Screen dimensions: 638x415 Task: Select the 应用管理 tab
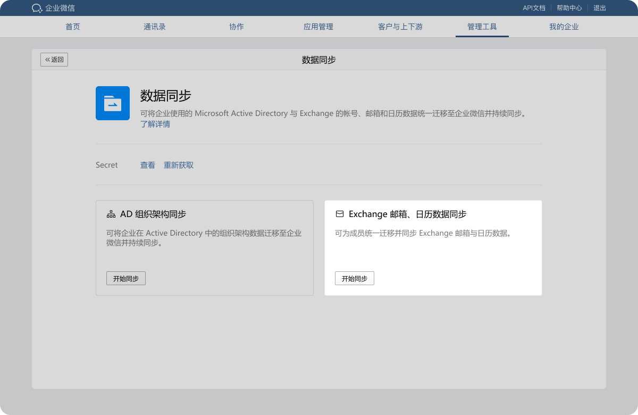[x=318, y=27]
